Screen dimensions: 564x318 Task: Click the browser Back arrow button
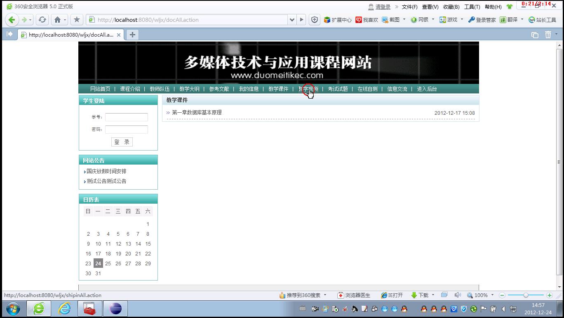click(12, 20)
